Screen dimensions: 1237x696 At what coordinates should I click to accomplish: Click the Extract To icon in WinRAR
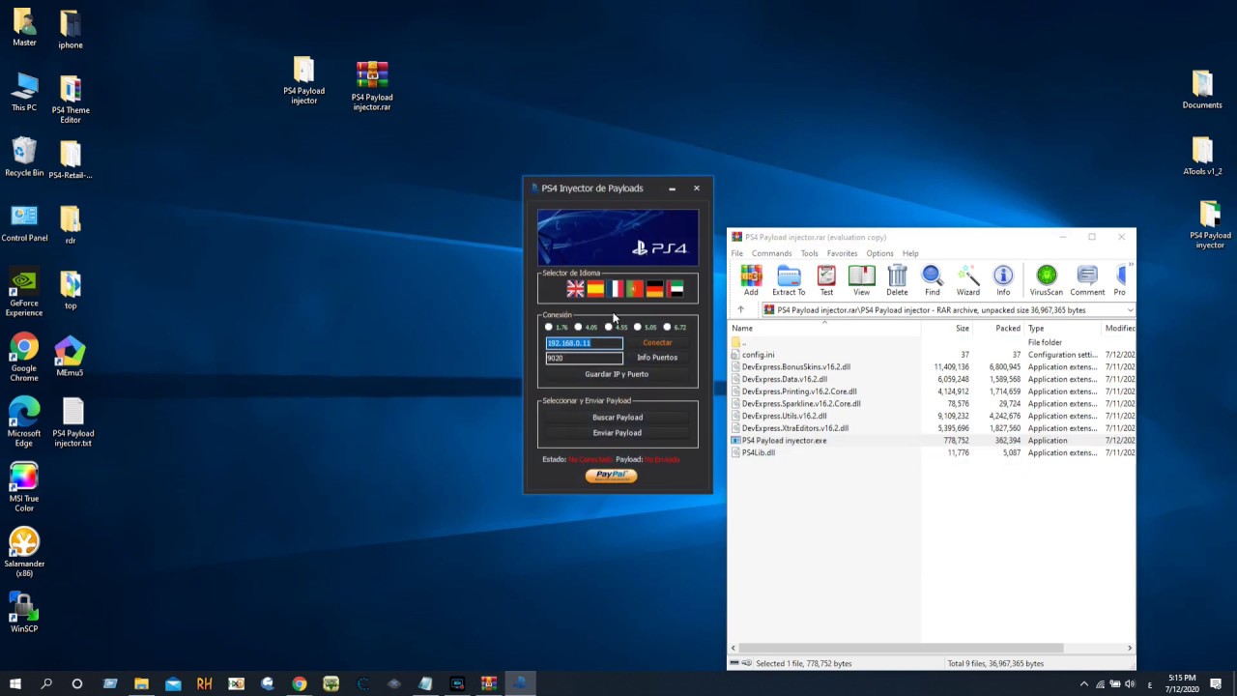coord(789,280)
